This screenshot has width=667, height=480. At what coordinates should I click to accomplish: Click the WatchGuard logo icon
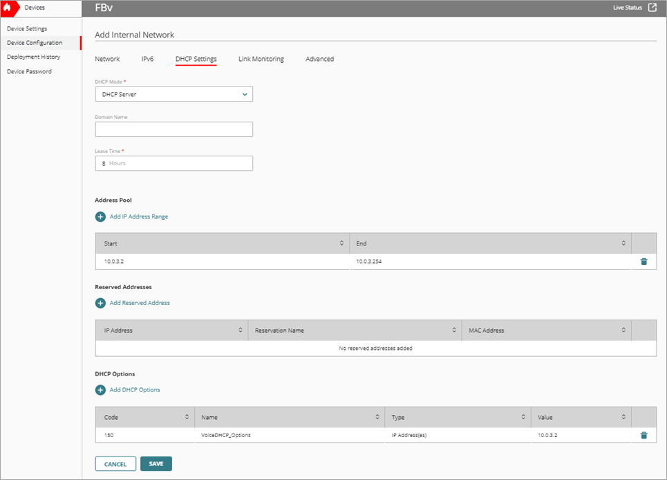coord(9,8)
